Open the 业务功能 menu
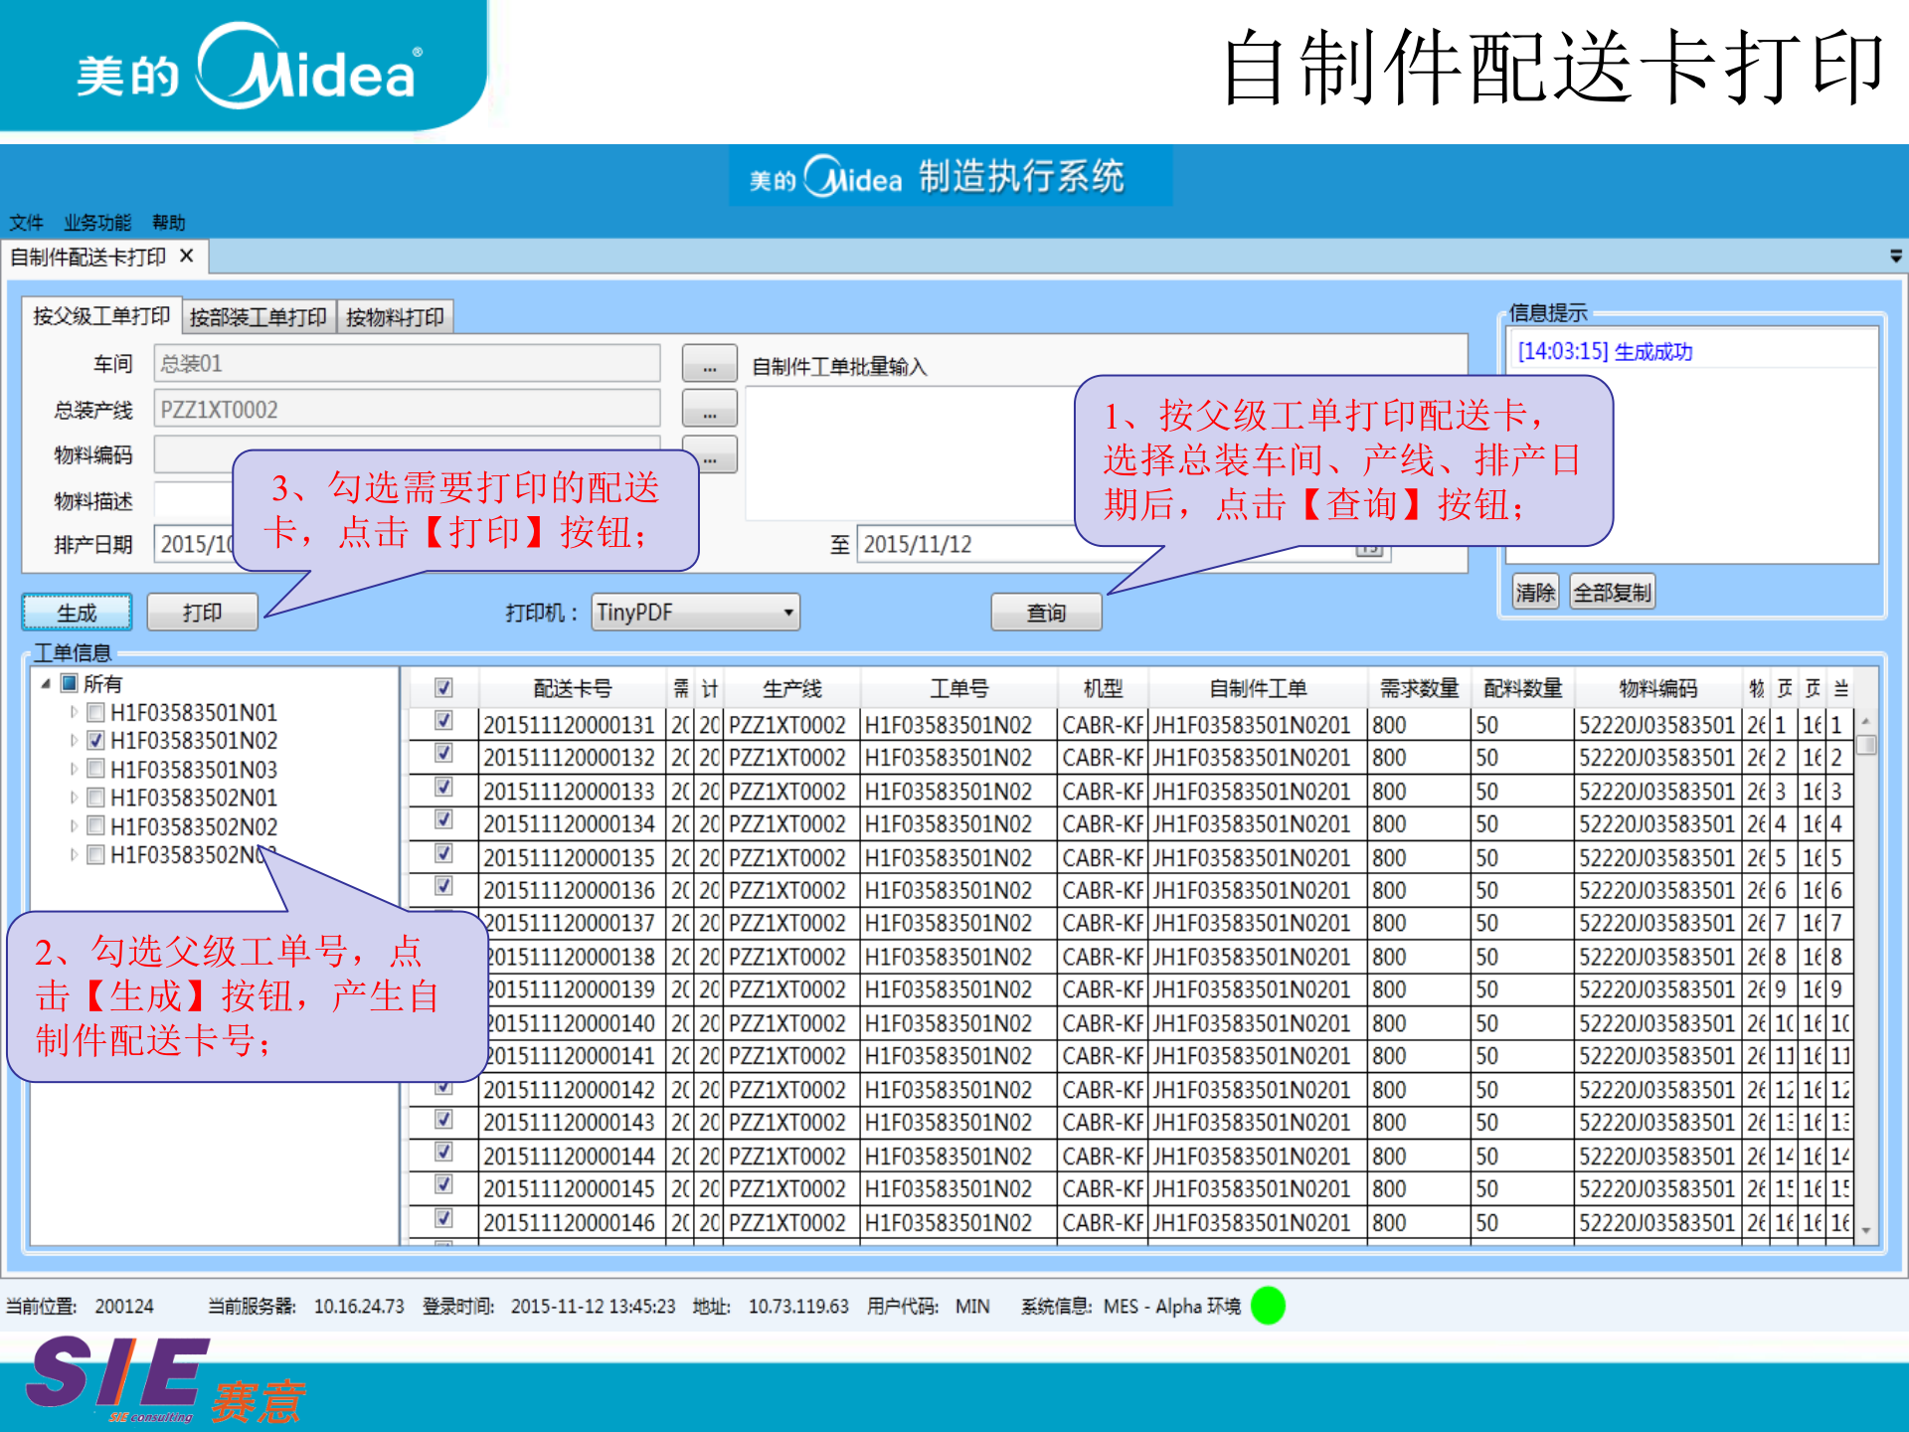Image resolution: width=1909 pixels, height=1432 pixels. pyautogui.click(x=96, y=223)
